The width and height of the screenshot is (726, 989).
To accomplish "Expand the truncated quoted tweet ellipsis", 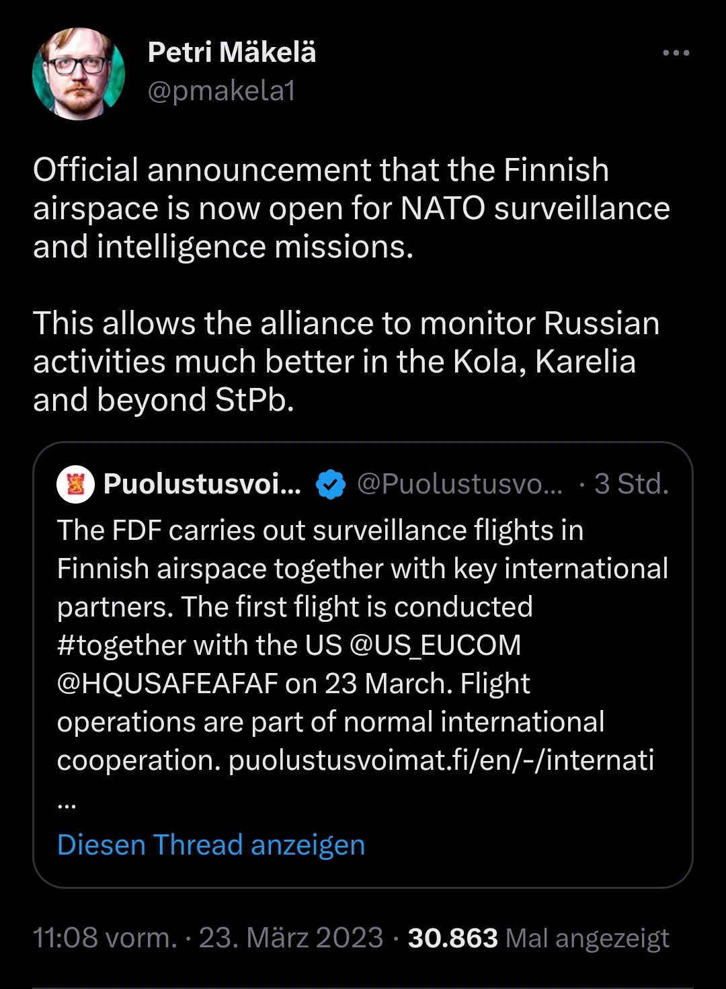I will [x=67, y=800].
